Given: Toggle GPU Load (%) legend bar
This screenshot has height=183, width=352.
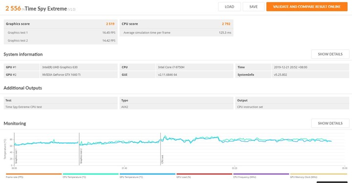Looking at the screenshot, I should coord(204,174).
